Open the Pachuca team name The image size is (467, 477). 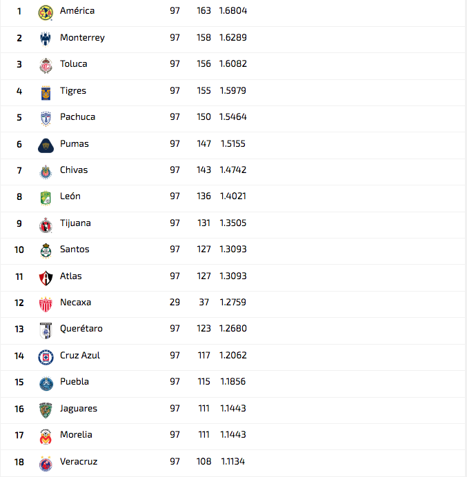78,116
